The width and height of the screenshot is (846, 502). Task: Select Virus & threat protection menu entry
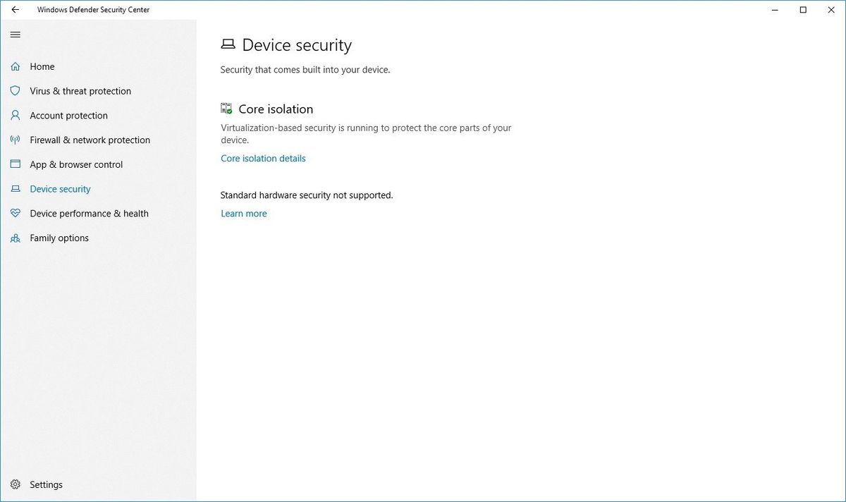click(x=80, y=91)
